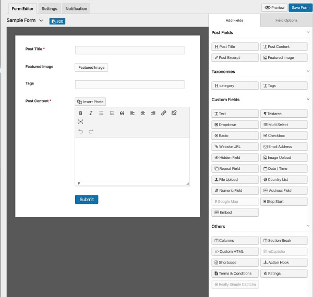313x297 pixels.
Task: Click the blue Submit button
Action: pyautogui.click(x=87, y=200)
